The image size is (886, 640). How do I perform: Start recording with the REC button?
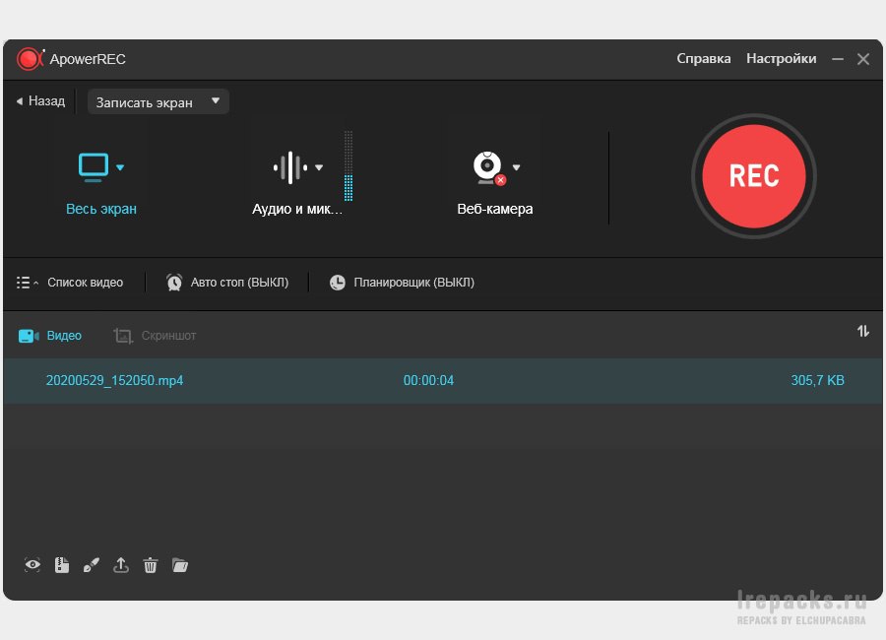[754, 176]
